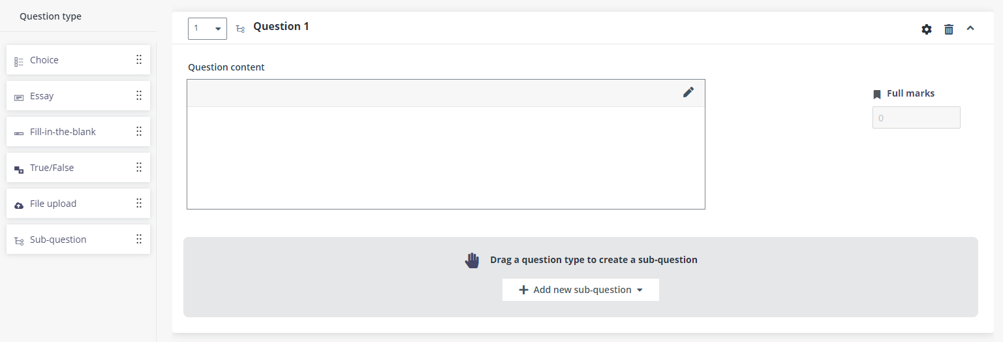Select the Choice question type
The image size is (1003, 342).
78,60
